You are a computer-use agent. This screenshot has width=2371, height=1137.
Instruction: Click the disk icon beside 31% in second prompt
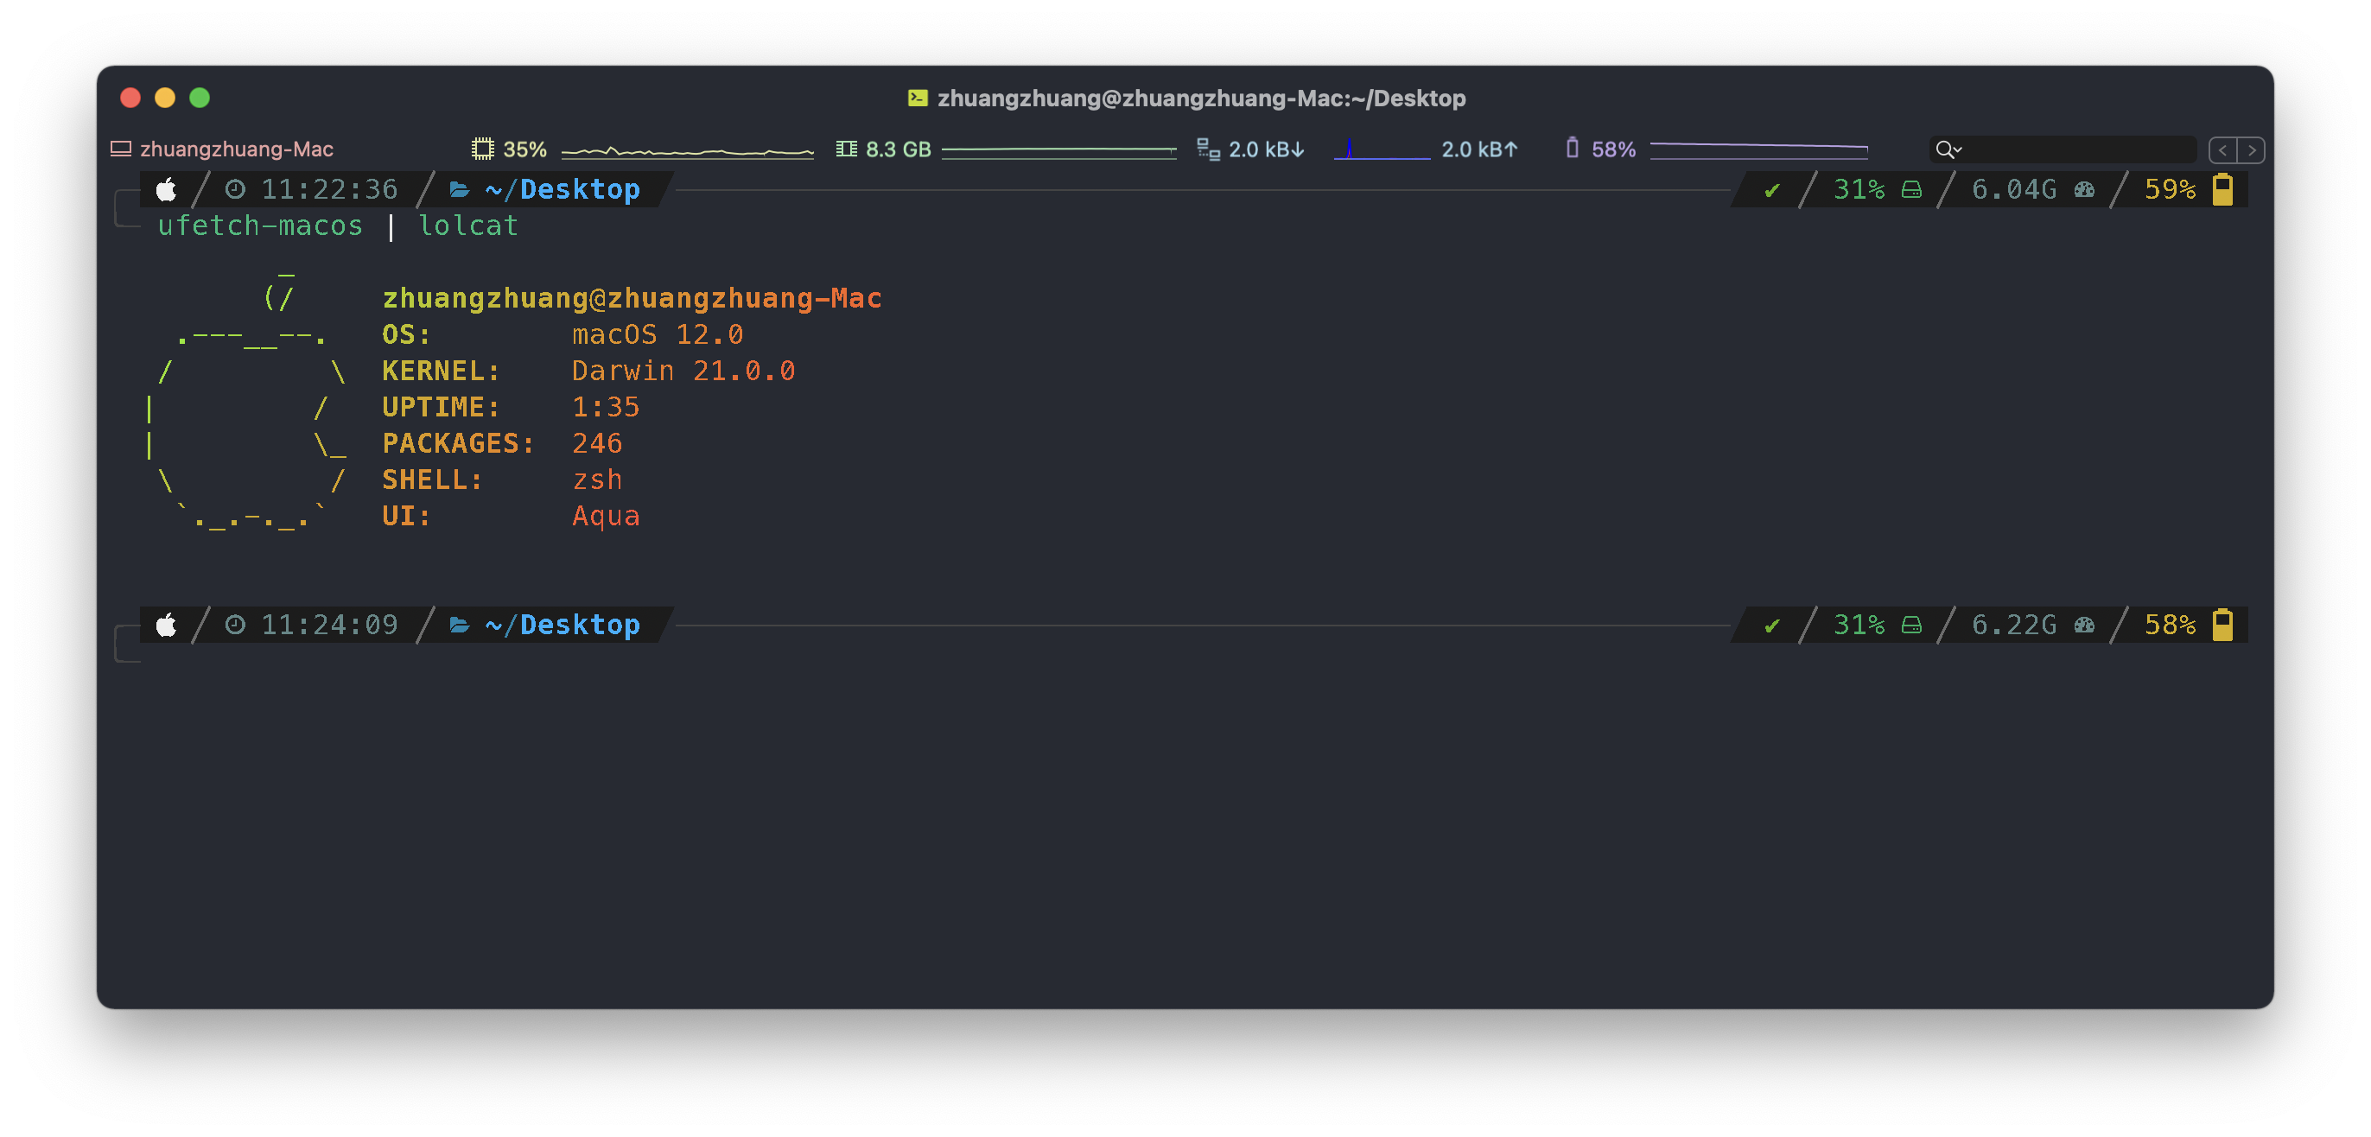pyautogui.click(x=1911, y=626)
